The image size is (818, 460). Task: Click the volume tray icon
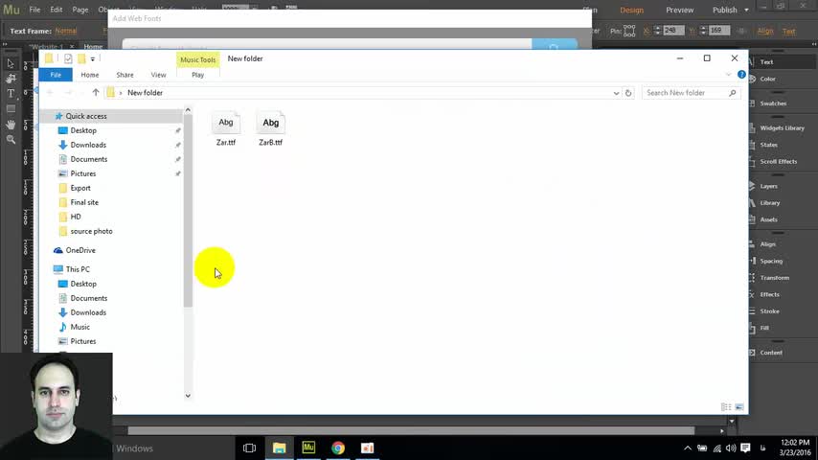731,448
